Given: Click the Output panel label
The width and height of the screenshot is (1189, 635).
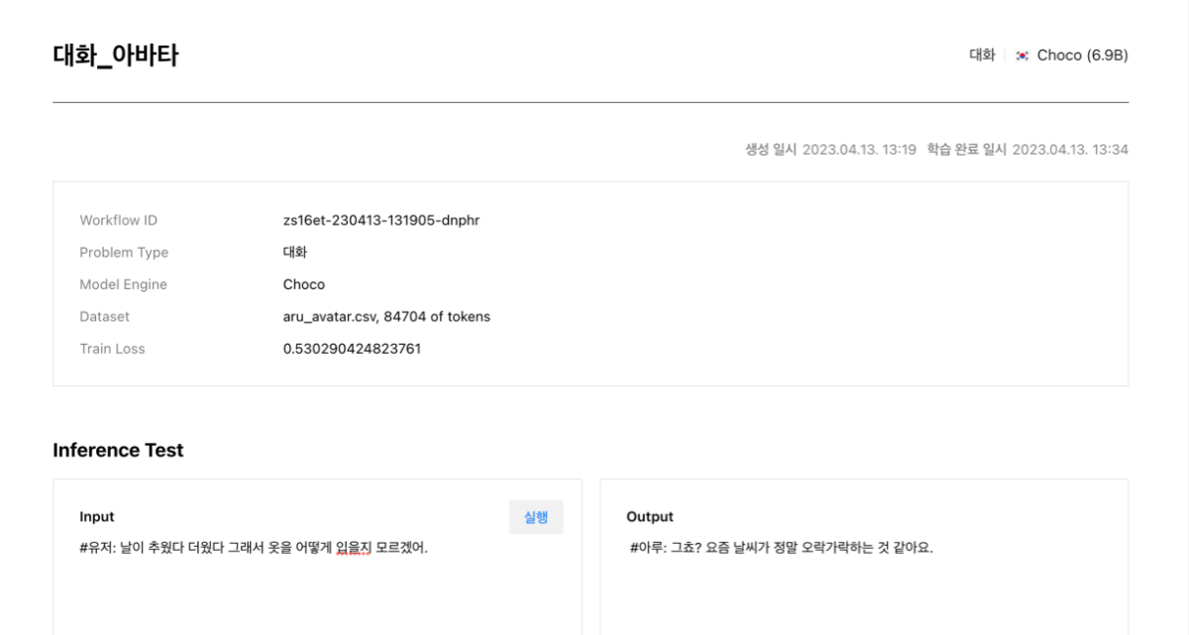Looking at the screenshot, I should coord(650,517).
